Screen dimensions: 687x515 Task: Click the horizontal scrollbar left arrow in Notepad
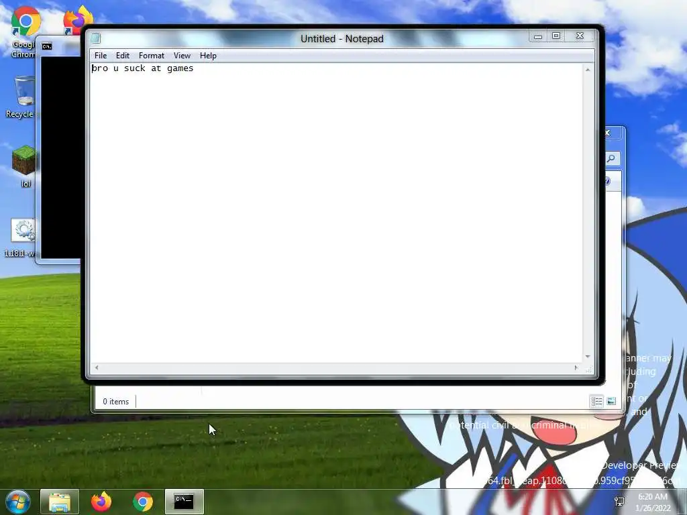pos(97,368)
